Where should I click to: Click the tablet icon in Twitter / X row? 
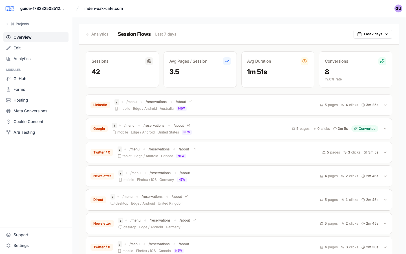(120, 156)
